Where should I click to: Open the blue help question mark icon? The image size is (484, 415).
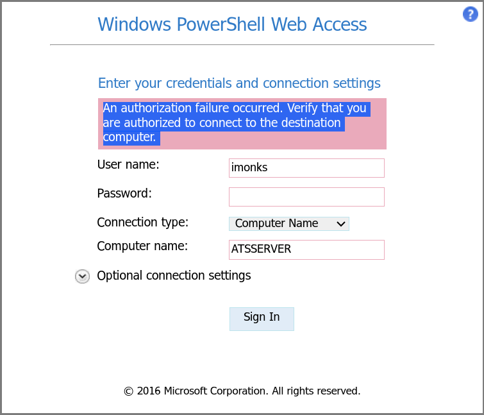[x=470, y=14]
